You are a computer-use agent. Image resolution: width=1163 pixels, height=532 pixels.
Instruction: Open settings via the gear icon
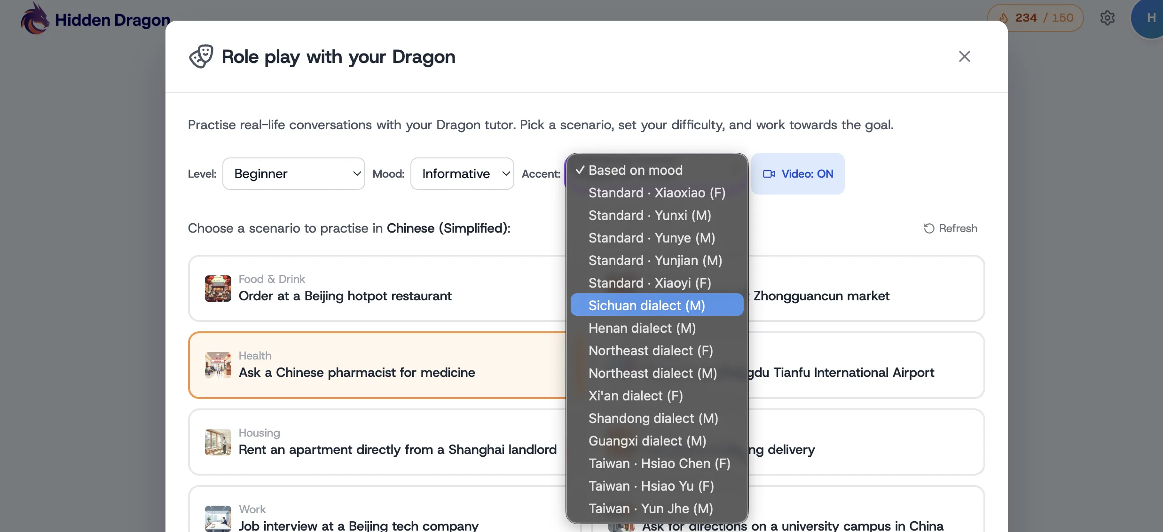click(x=1107, y=18)
